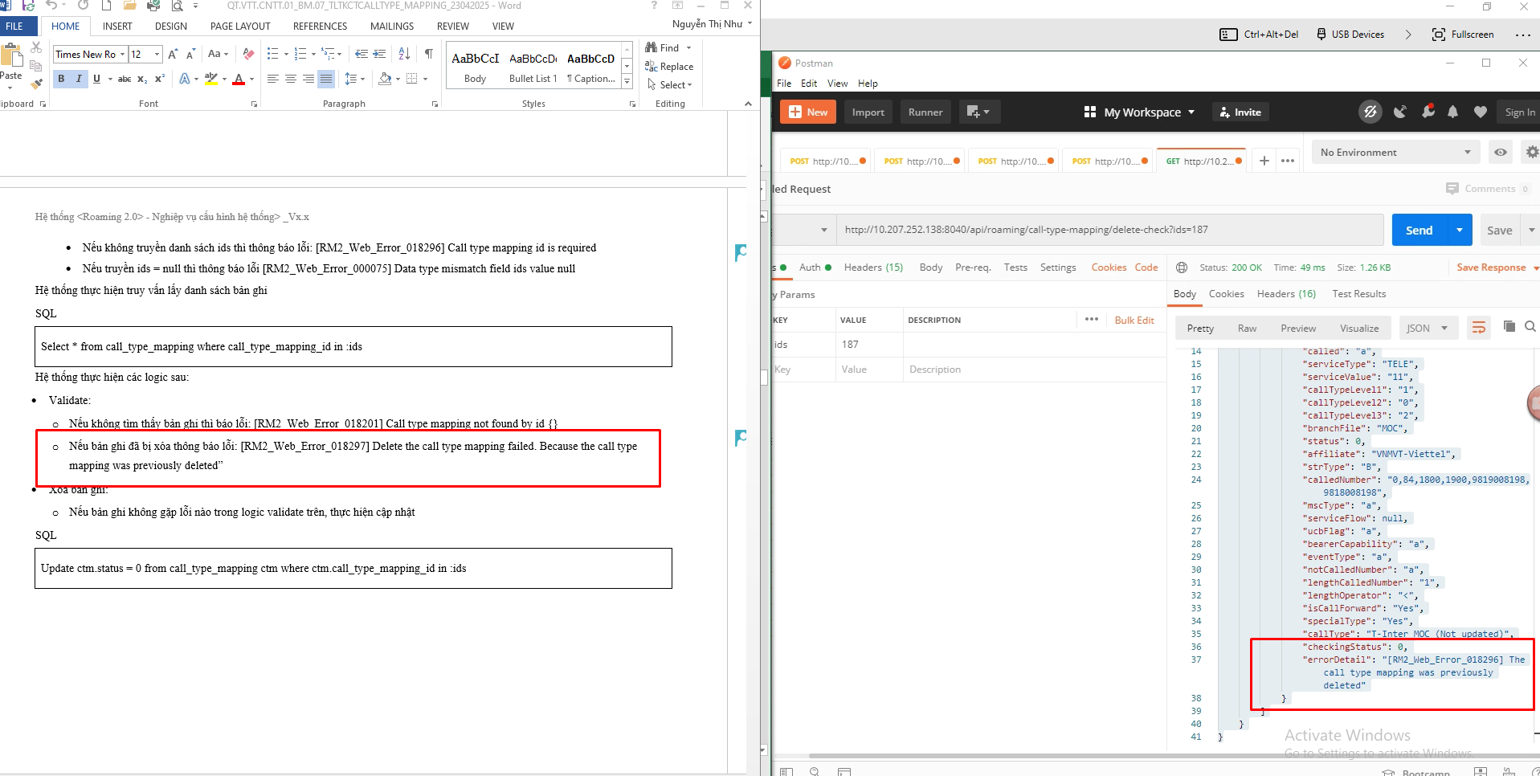Click the Clear Formatting eraser icon
The height and width of the screenshot is (776, 1540).
click(248, 54)
